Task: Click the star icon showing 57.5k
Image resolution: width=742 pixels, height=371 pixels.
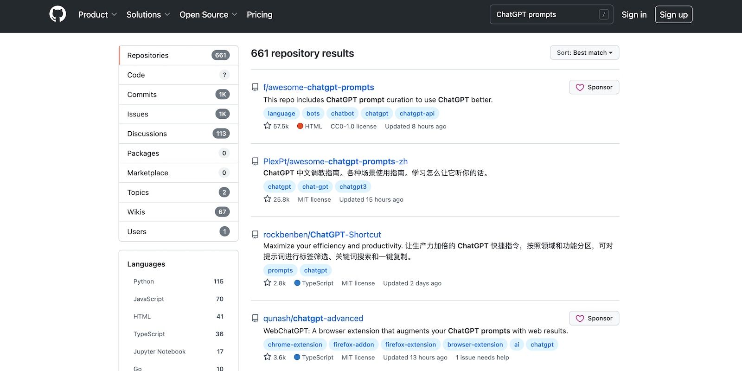Action: click(267, 126)
